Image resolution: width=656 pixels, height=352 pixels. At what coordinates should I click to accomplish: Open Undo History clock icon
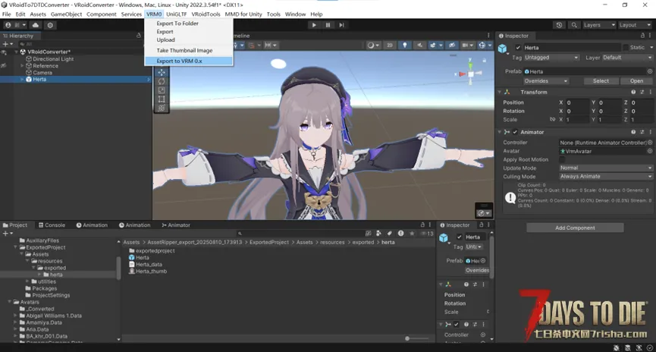559,25
